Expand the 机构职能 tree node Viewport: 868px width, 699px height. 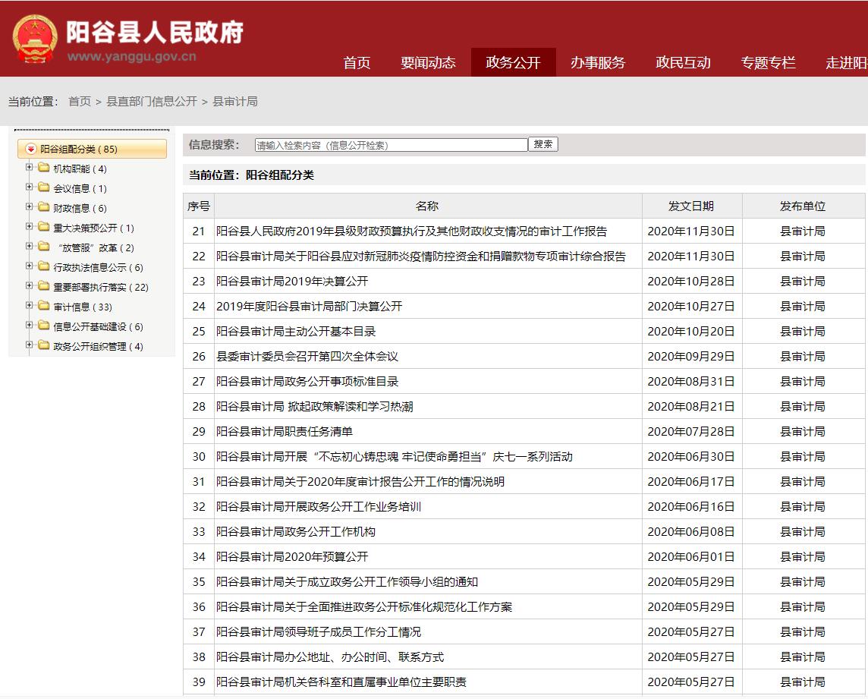[30, 167]
